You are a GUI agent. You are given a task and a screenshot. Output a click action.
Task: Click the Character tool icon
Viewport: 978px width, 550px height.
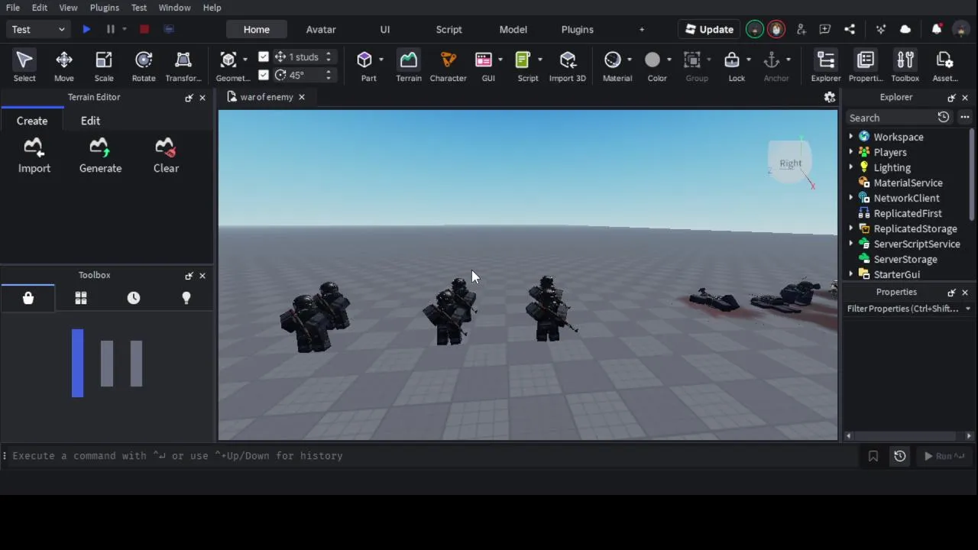coord(449,60)
